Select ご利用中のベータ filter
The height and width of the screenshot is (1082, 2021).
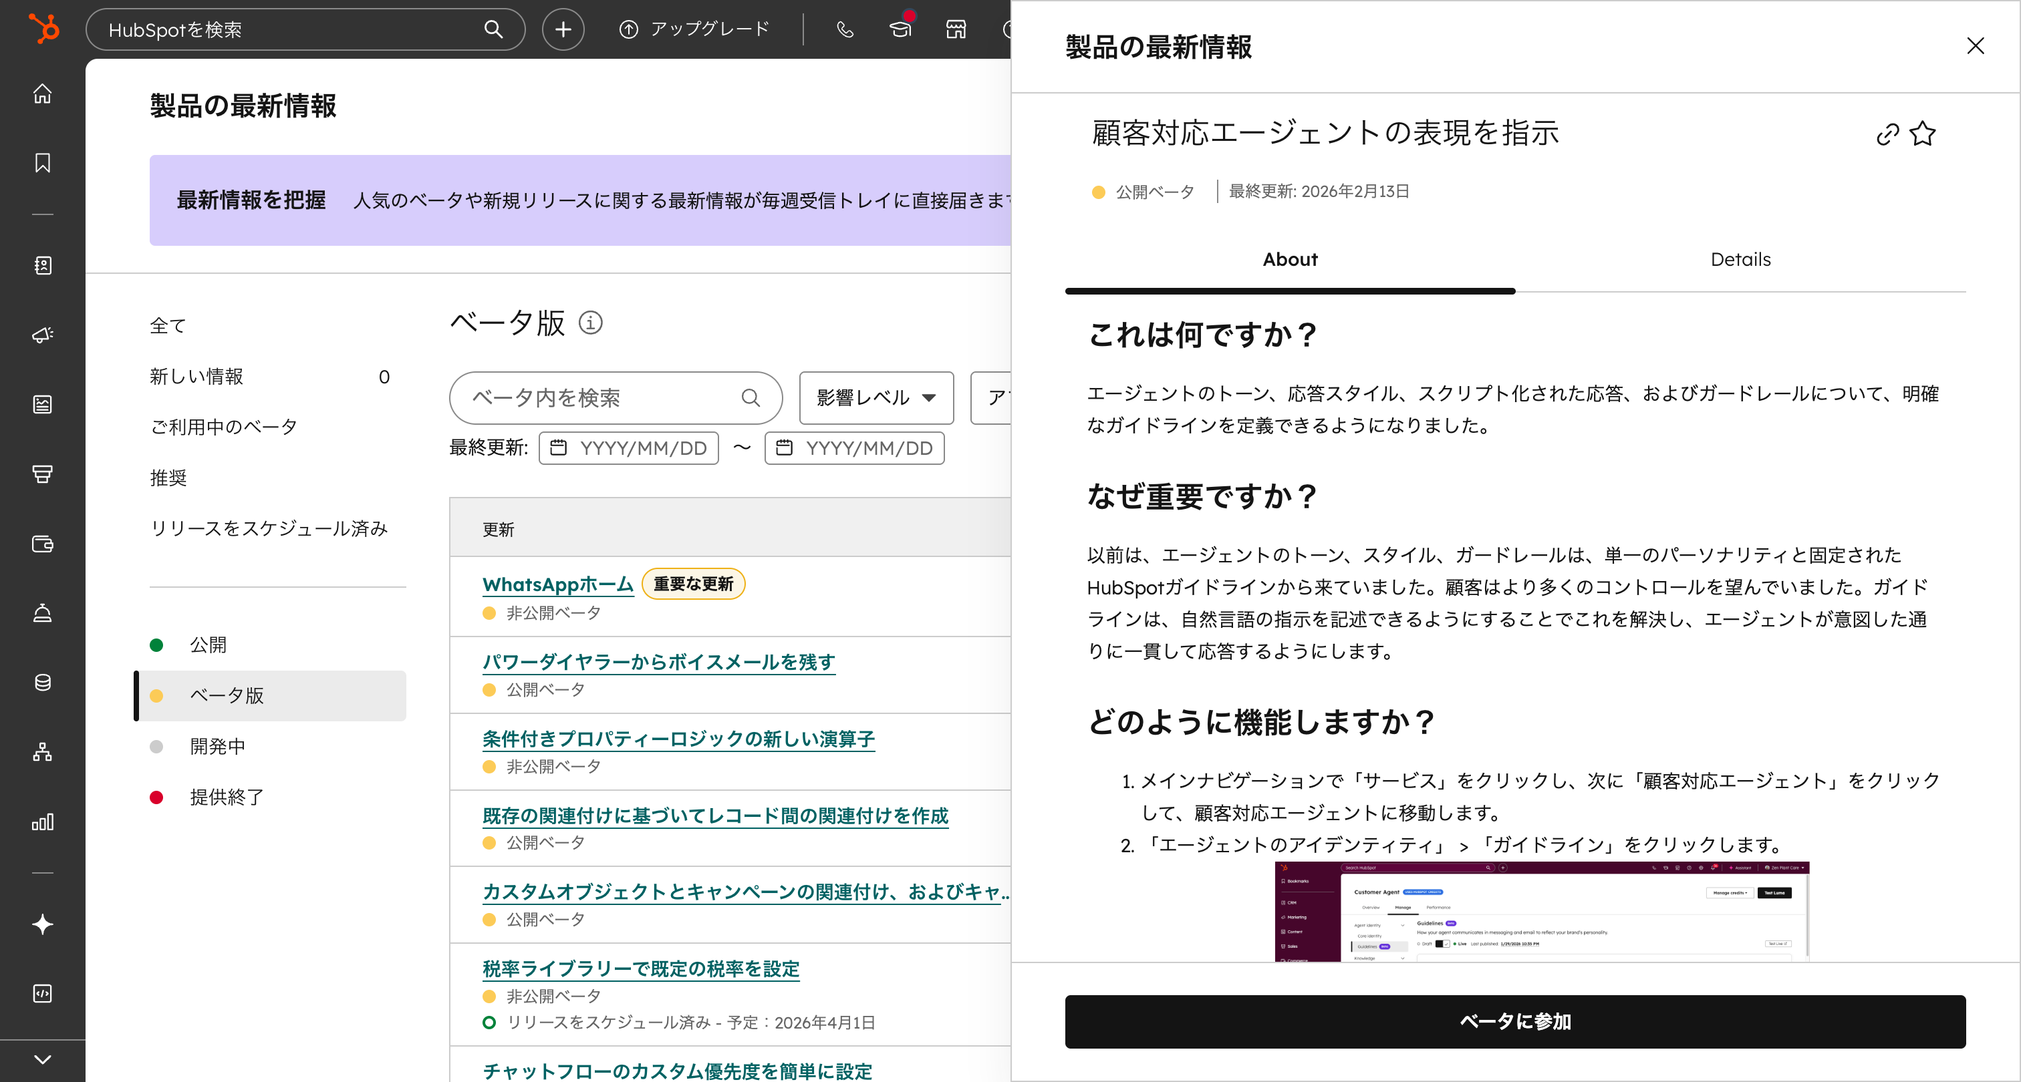[224, 427]
